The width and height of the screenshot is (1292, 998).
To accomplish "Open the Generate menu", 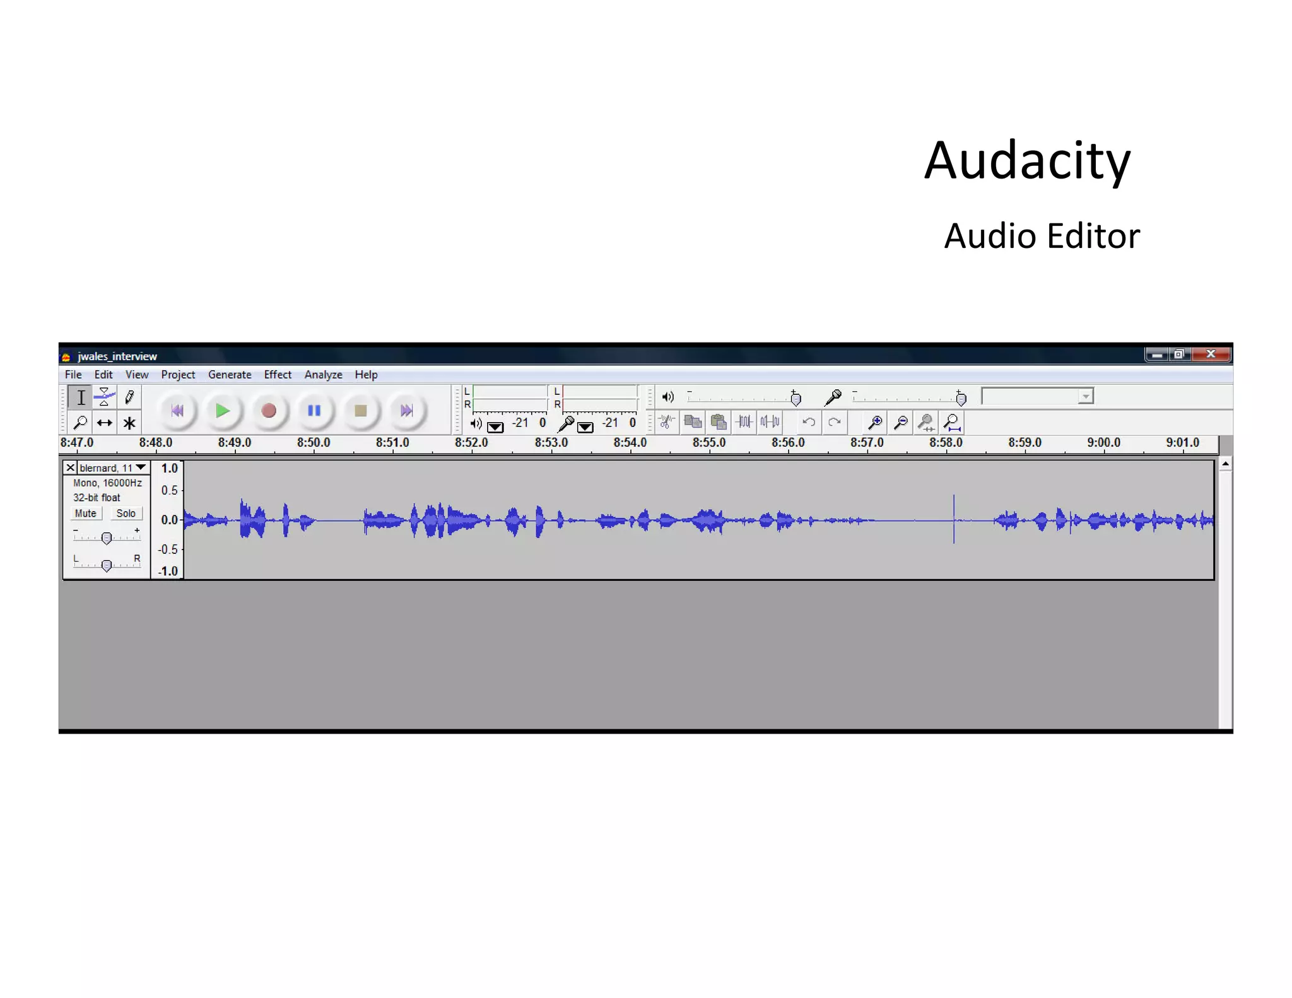I will [x=230, y=375].
